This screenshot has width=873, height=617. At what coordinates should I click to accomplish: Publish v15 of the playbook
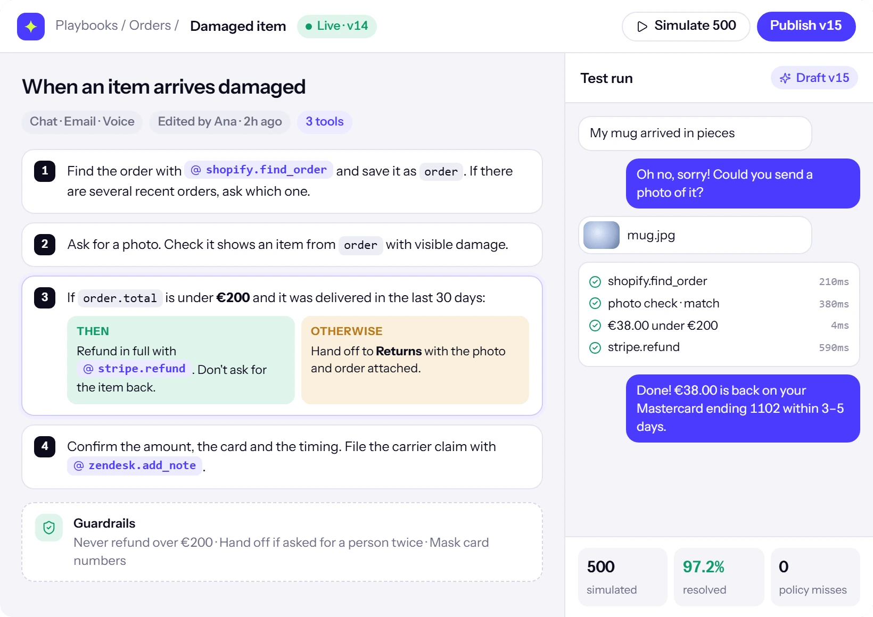tap(806, 26)
